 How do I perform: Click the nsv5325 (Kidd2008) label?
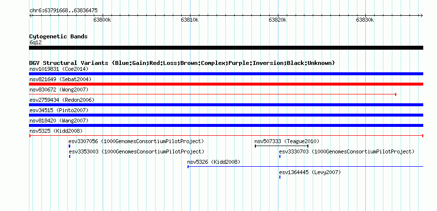pyautogui.click(x=56, y=131)
